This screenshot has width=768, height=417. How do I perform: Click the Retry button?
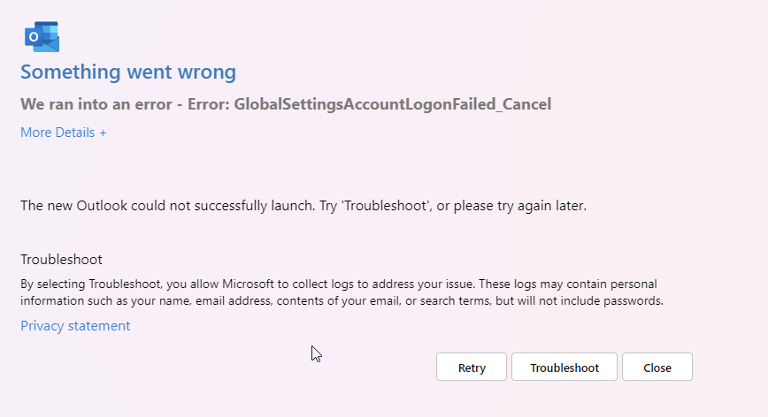(x=472, y=368)
